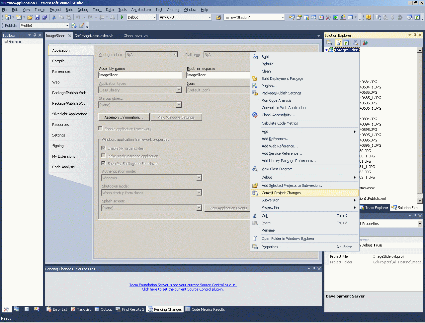Expand the General group in Toolbox
The image size is (425, 323).
point(6,41)
